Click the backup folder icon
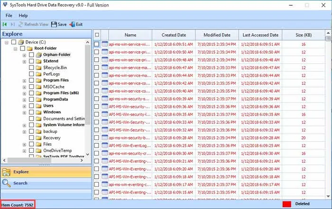 click(x=38, y=131)
